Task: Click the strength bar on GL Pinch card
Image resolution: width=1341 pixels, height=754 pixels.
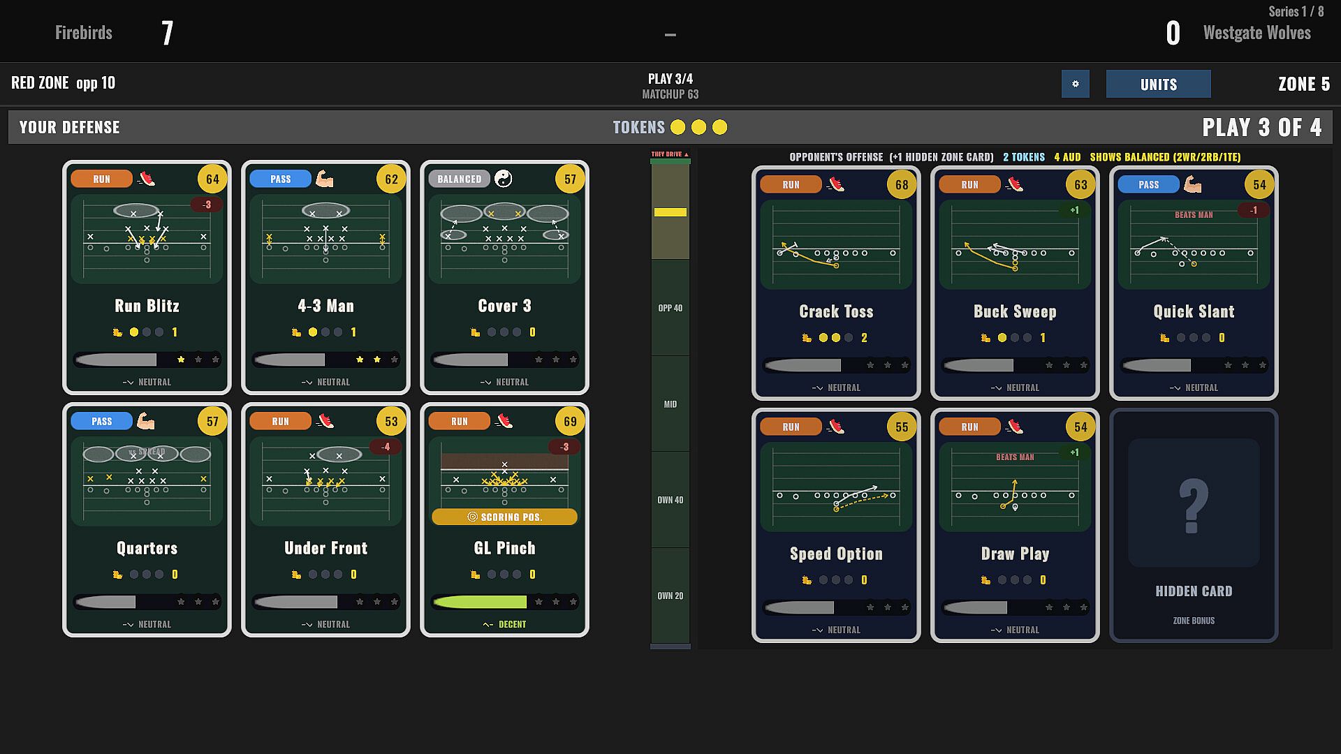Action: click(480, 602)
